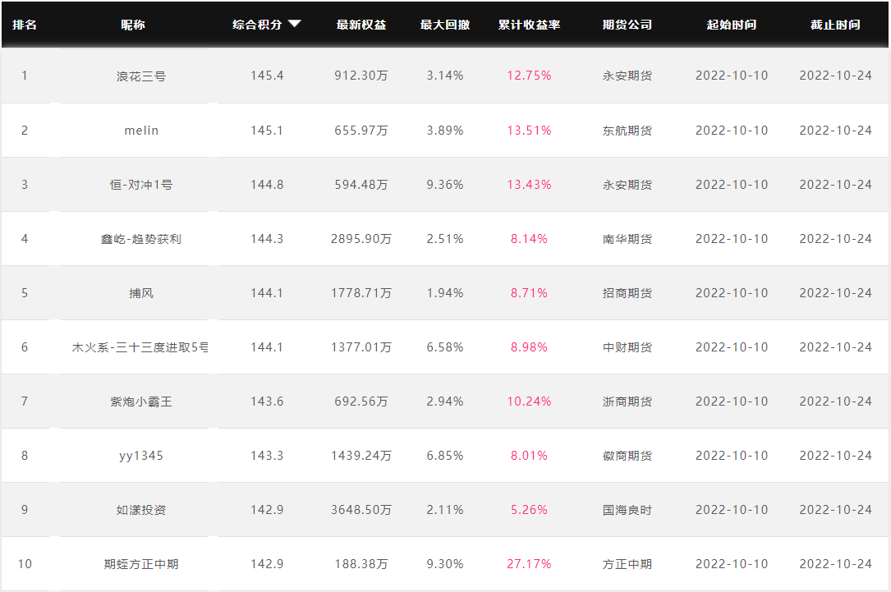Select drawdown 9.30% cell
Image resolution: width=891 pixels, height=592 pixels.
point(445,564)
